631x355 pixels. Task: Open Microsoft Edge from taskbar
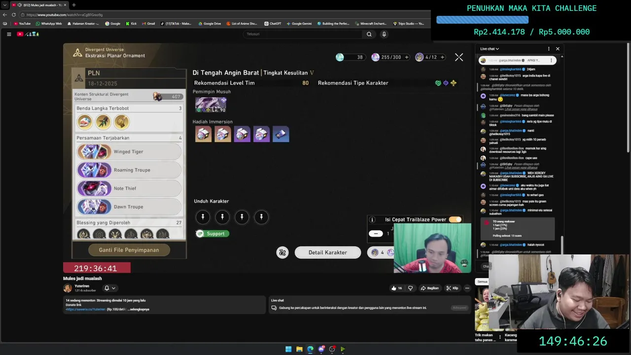click(310, 349)
